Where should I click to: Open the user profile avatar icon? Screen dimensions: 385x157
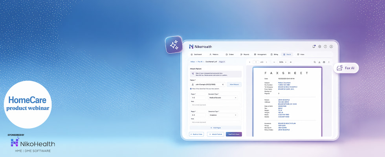pyautogui.click(x=331, y=46)
